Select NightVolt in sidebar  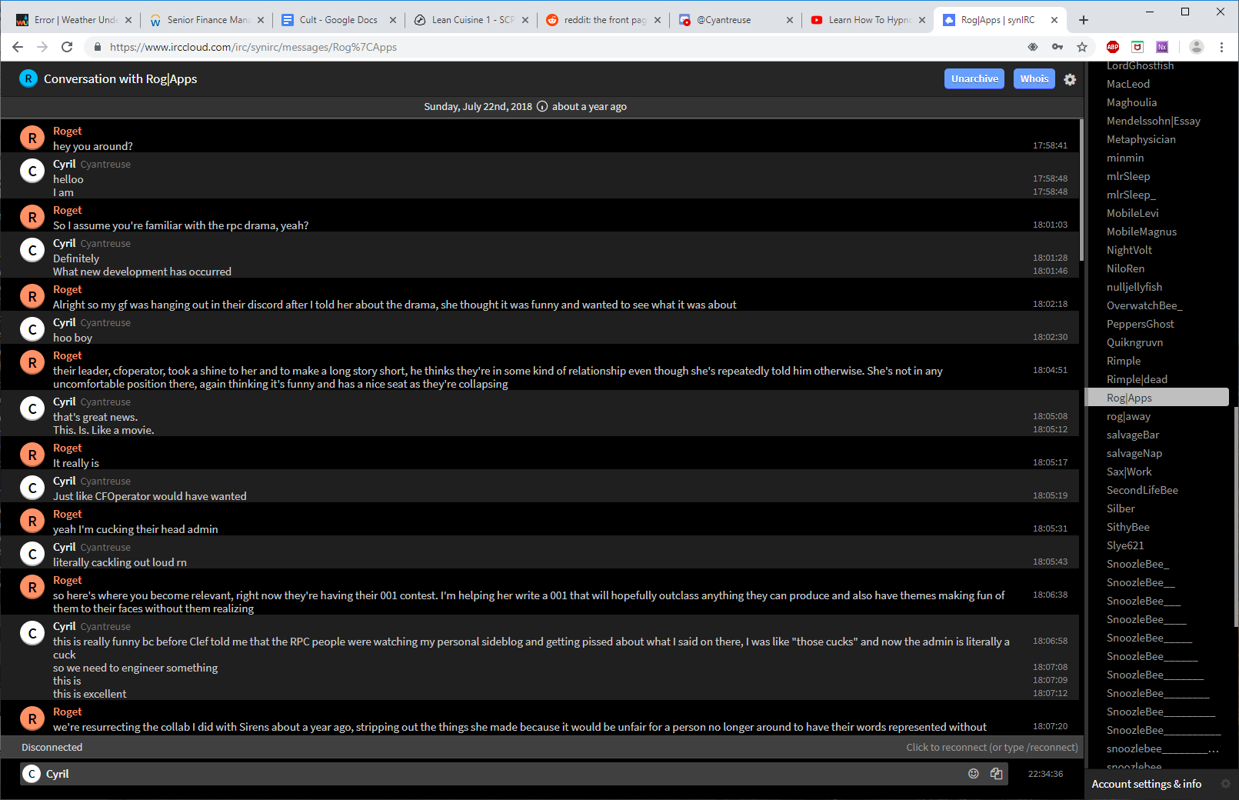point(1129,250)
